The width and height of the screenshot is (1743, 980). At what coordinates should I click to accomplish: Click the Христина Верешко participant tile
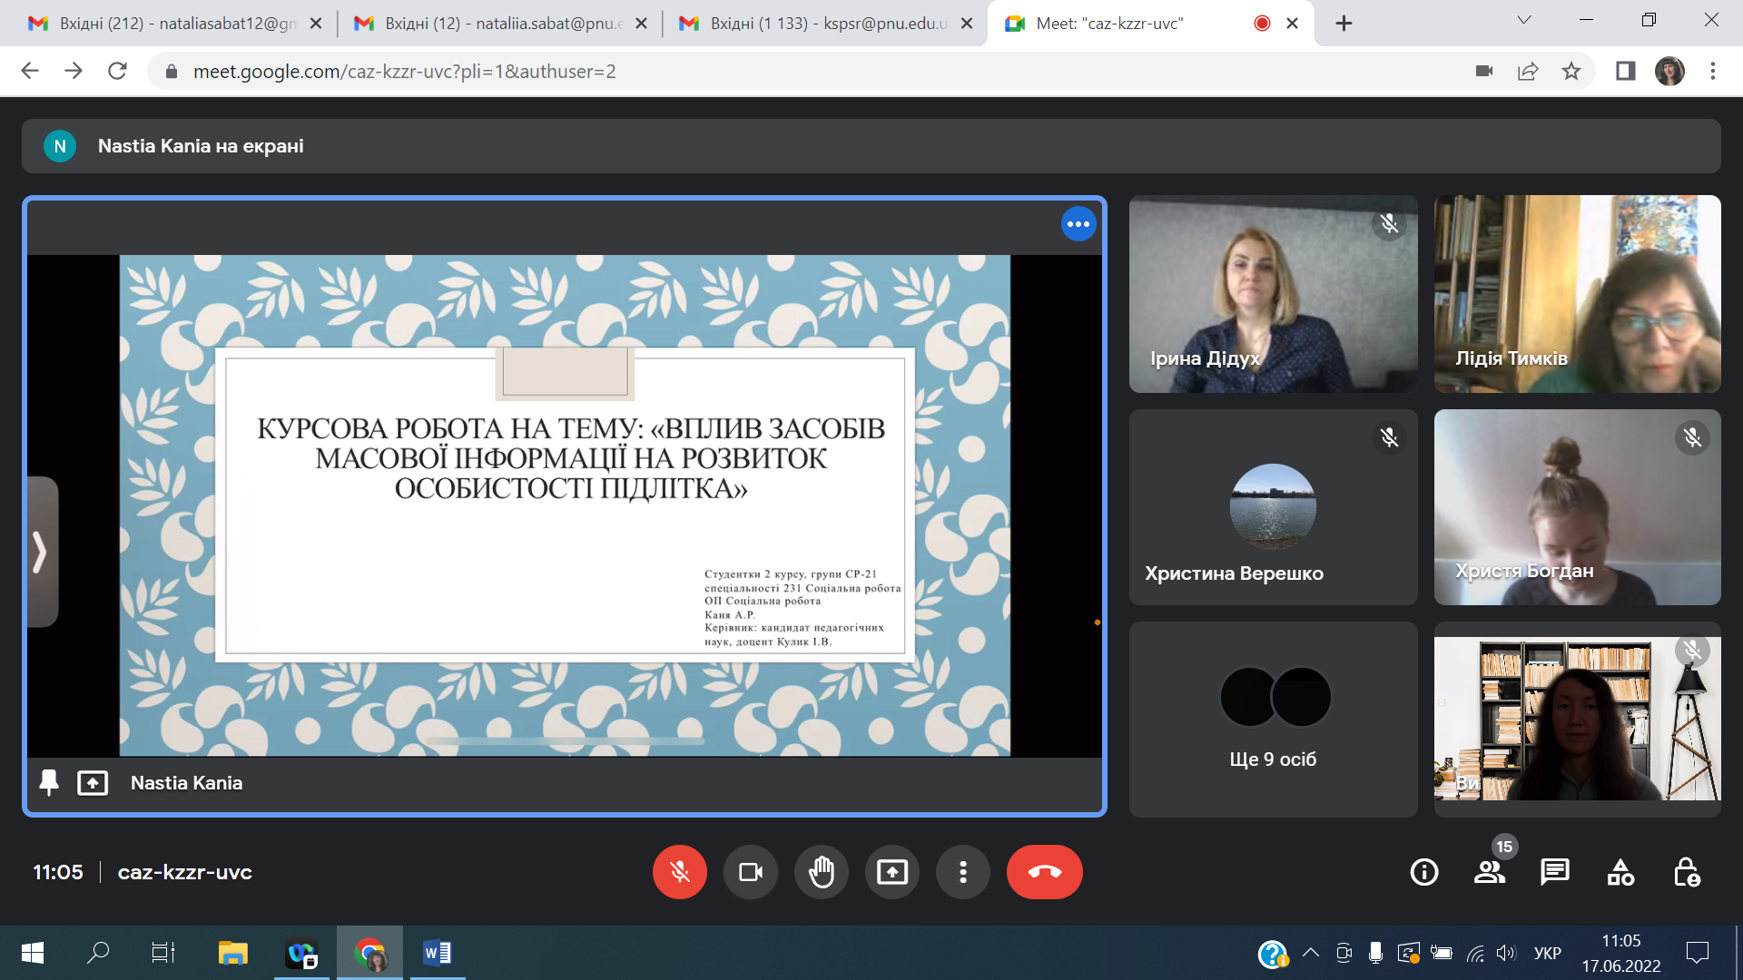1273,506
